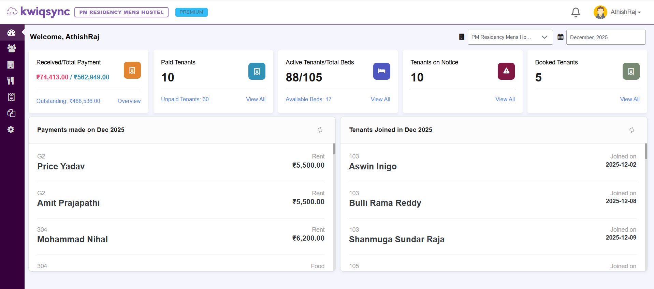
Task: Click View All under Booked Tenants
Action: [629, 99]
